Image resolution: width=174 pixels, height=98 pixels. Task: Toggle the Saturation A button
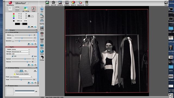(x=13, y=41)
